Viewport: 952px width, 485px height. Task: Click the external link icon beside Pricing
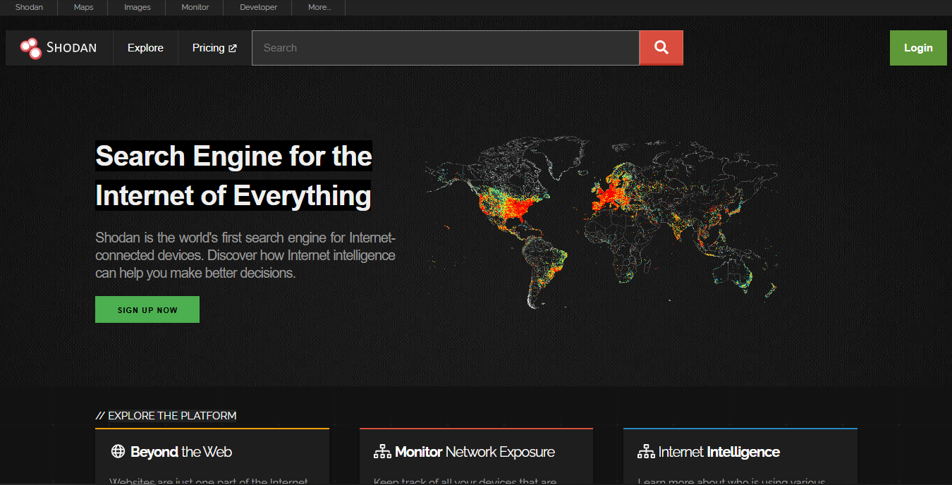pos(233,49)
